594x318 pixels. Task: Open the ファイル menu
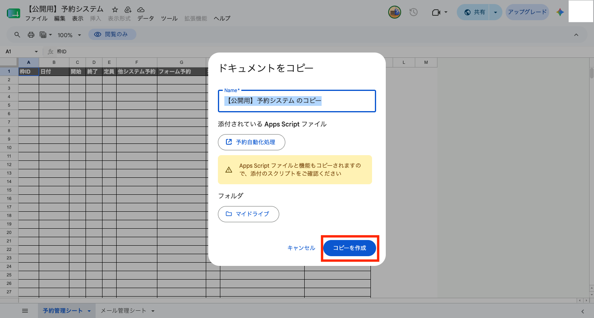(36, 19)
